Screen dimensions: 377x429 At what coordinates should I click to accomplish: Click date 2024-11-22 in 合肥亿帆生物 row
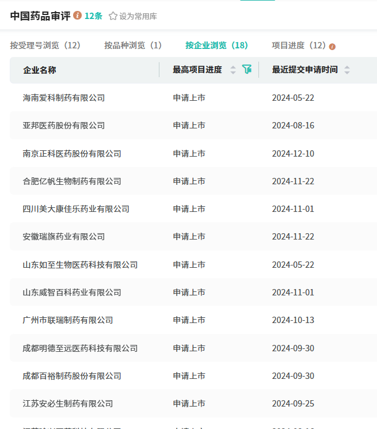pos(293,181)
